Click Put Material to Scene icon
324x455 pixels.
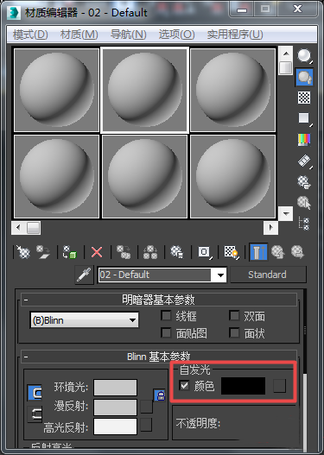tap(42, 252)
